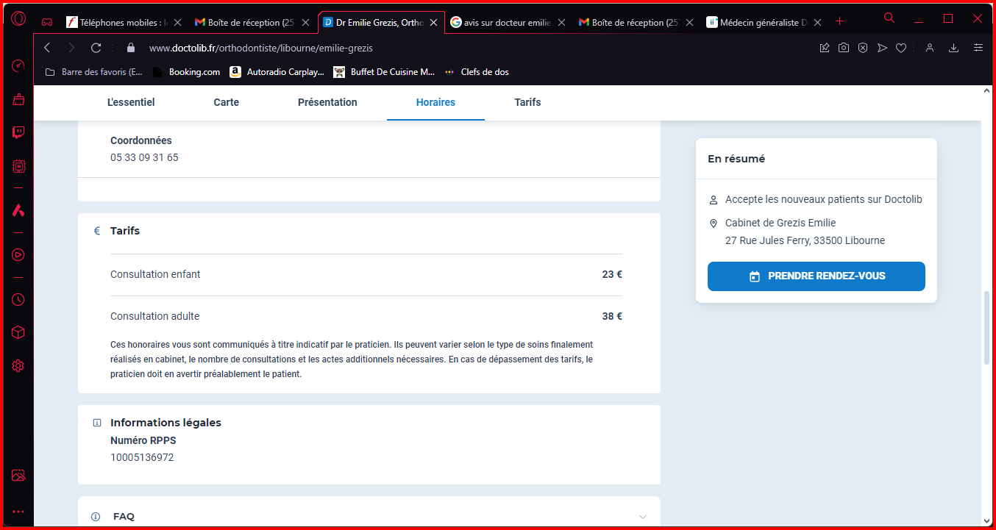Open a new tab with plus button
Viewport: 996px width, 530px height.
[840, 22]
